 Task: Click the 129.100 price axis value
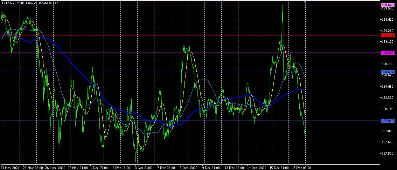(388, 42)
